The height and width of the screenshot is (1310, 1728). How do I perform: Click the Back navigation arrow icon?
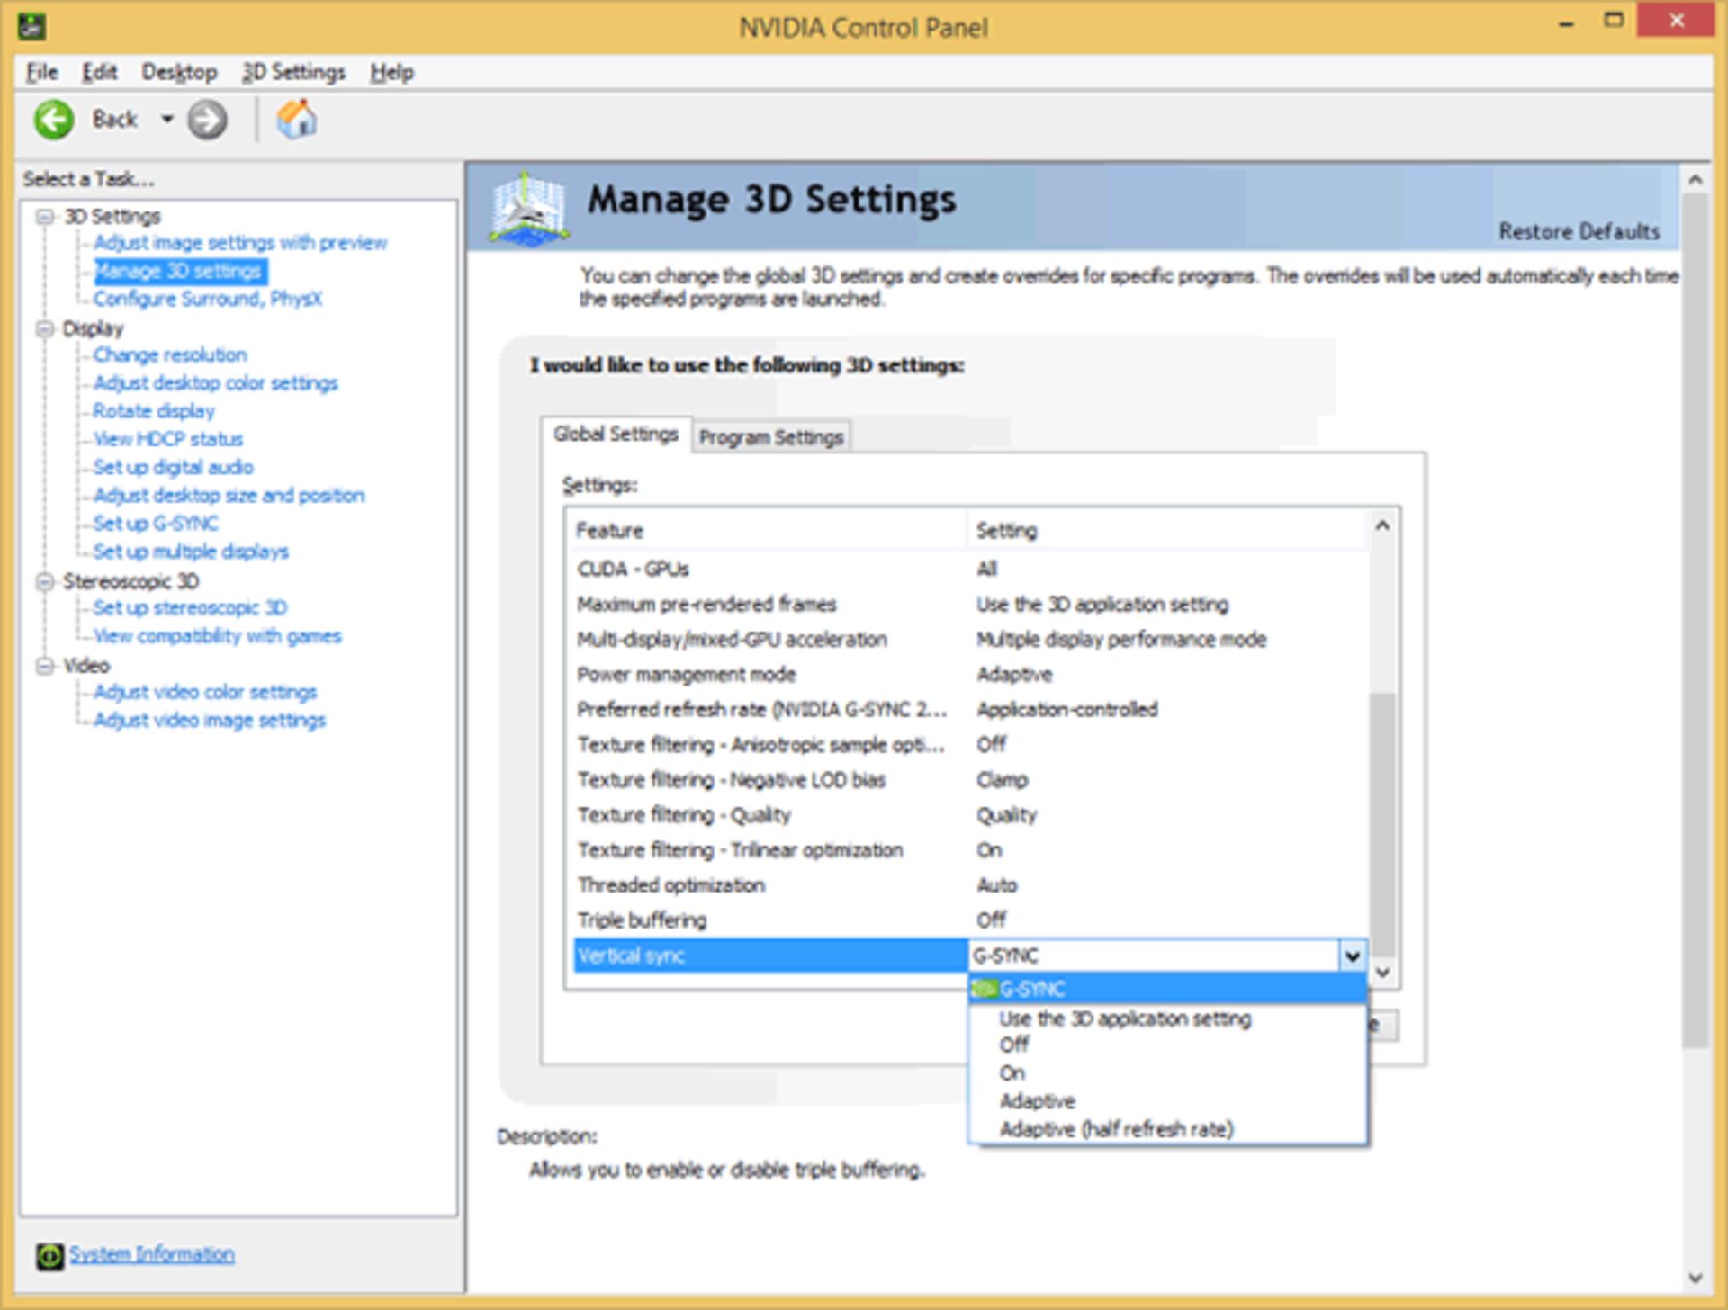coord(53,119)
